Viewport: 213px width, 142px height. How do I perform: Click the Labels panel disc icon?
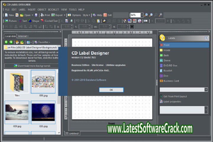click(x=162, y=38)
